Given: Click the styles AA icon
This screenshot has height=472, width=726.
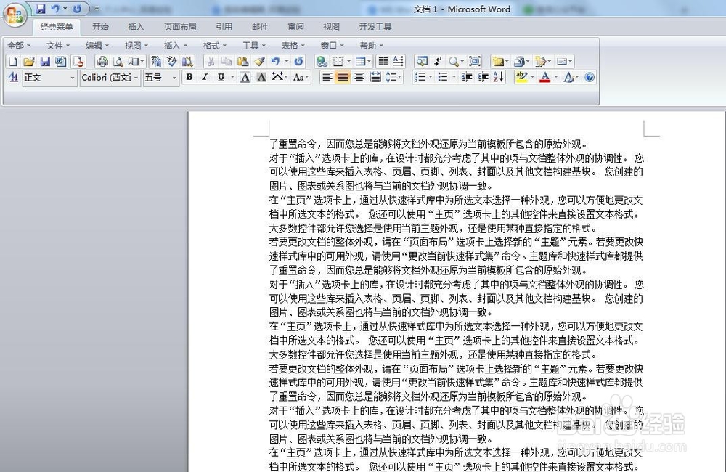Looking at the screenshot, I should point(13,78).
